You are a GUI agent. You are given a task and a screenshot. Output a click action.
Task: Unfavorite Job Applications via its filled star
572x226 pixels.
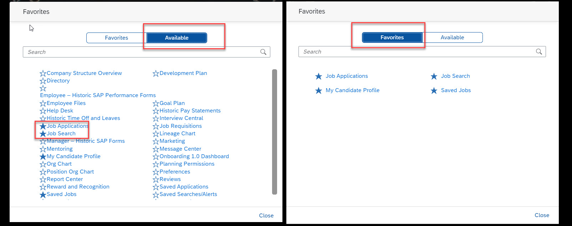coord(43,126)
